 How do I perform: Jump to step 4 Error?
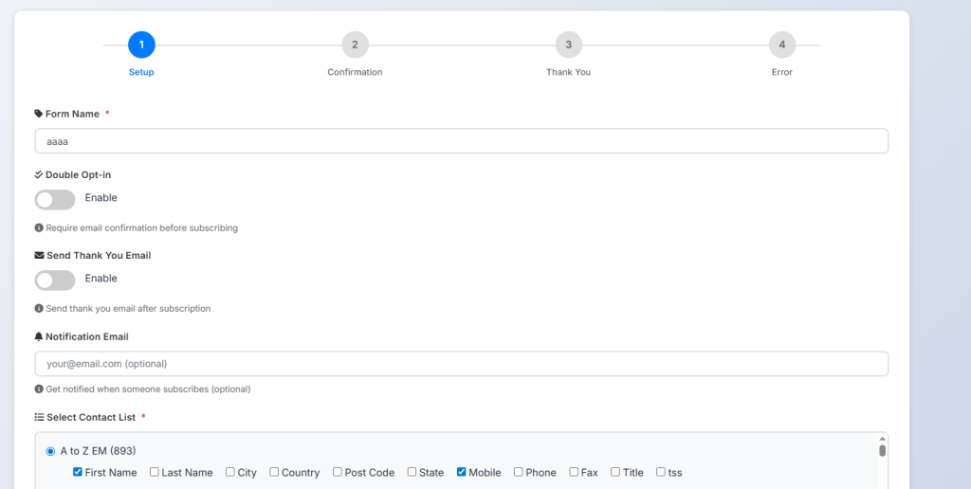[781, 45]
